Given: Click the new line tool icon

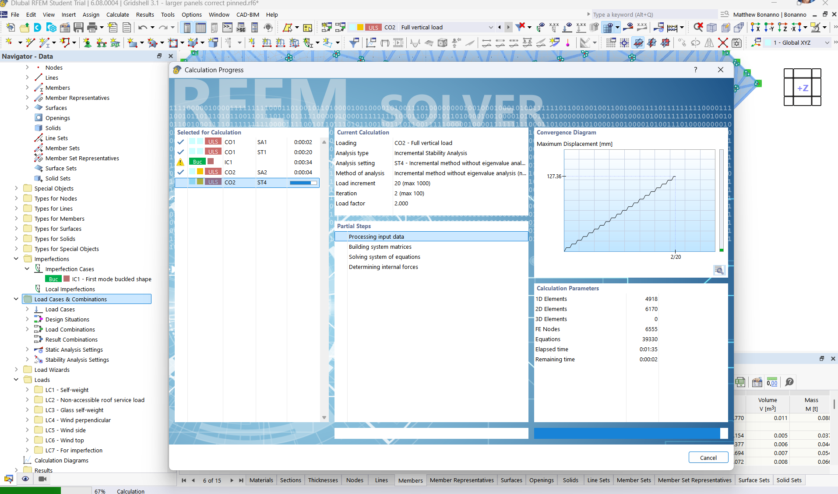Looking at the screenshot, I should pyautogui.click(x=30, y=43).
